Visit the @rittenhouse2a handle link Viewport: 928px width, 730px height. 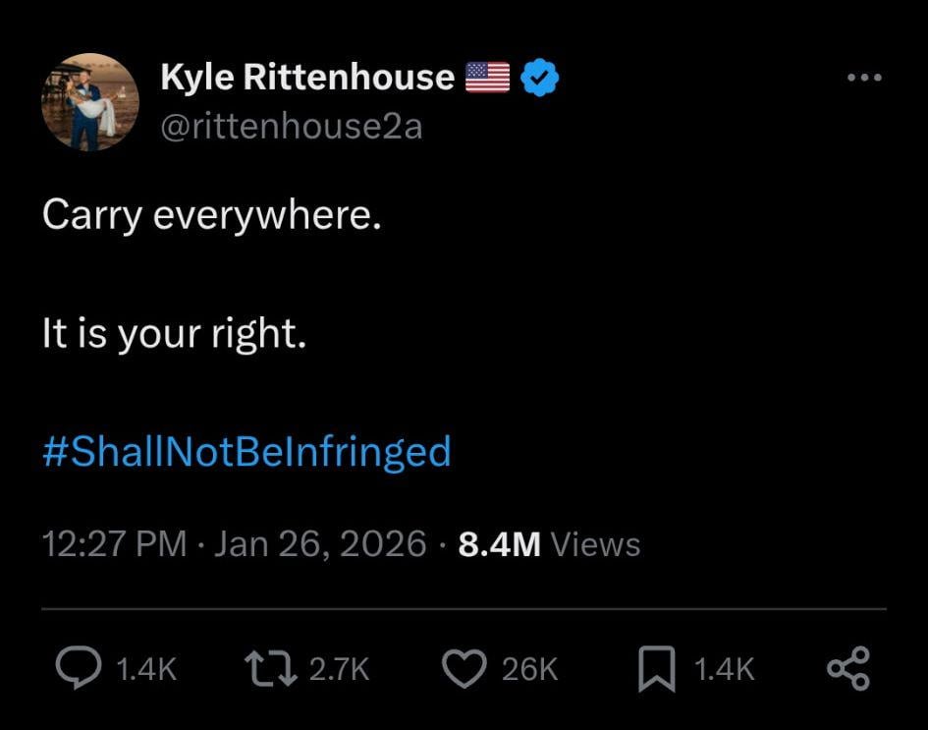point(291,127)
